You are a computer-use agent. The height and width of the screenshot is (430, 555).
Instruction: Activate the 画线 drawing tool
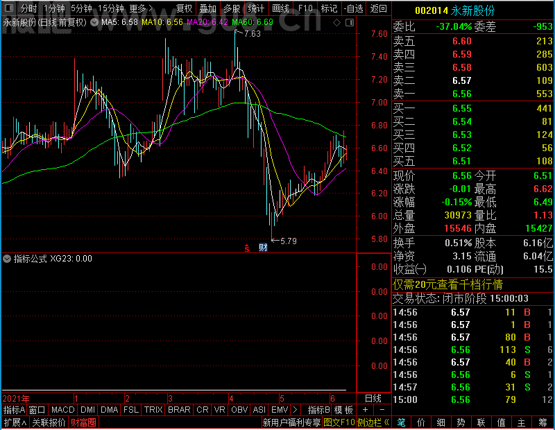click(280, 8)
